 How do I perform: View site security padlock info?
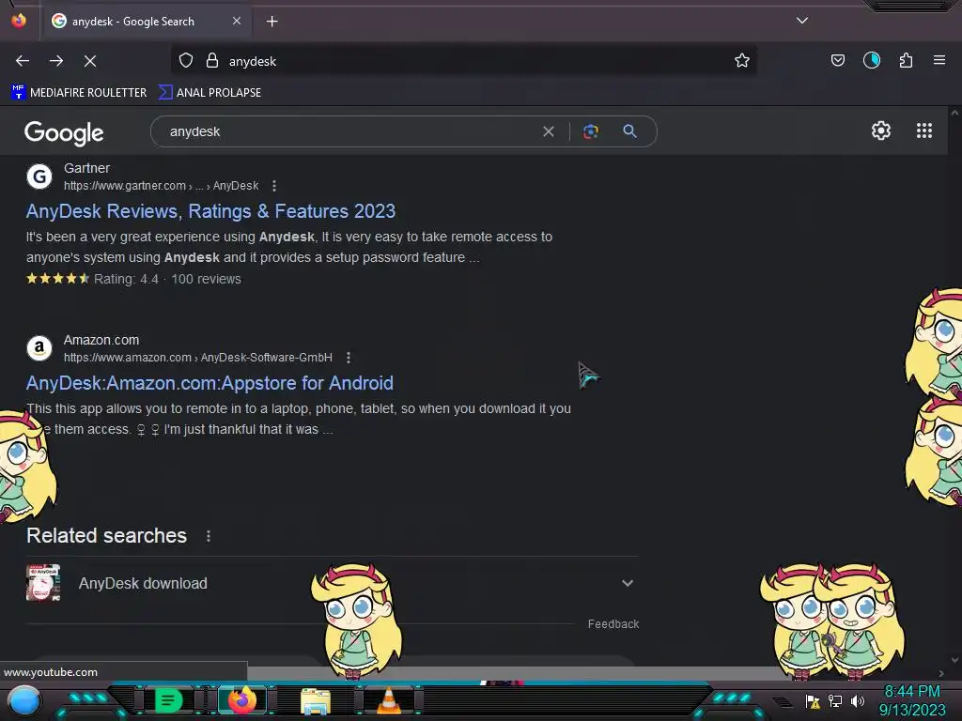click(212, 61)
